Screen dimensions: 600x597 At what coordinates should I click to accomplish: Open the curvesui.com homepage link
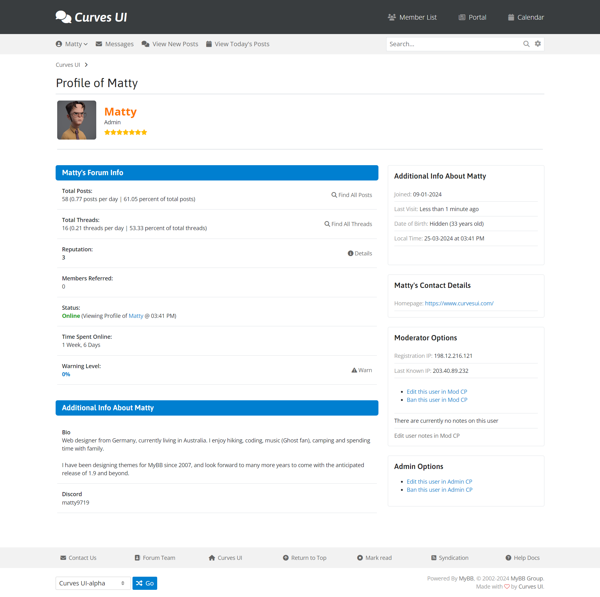point(459,303)
